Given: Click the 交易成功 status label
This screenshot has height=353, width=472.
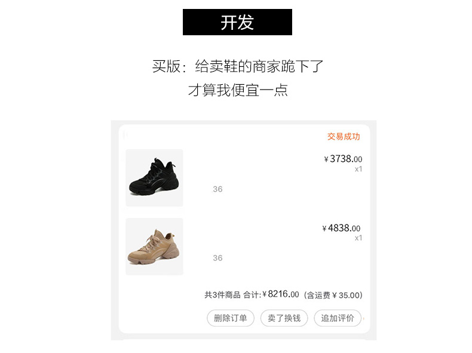Looking at the screenshot, I should pos(344,137).
